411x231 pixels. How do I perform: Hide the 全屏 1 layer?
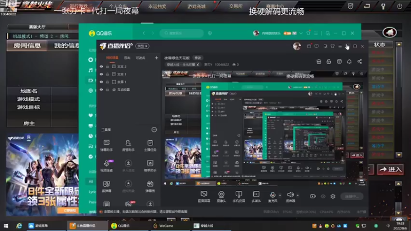pos(101,82)
